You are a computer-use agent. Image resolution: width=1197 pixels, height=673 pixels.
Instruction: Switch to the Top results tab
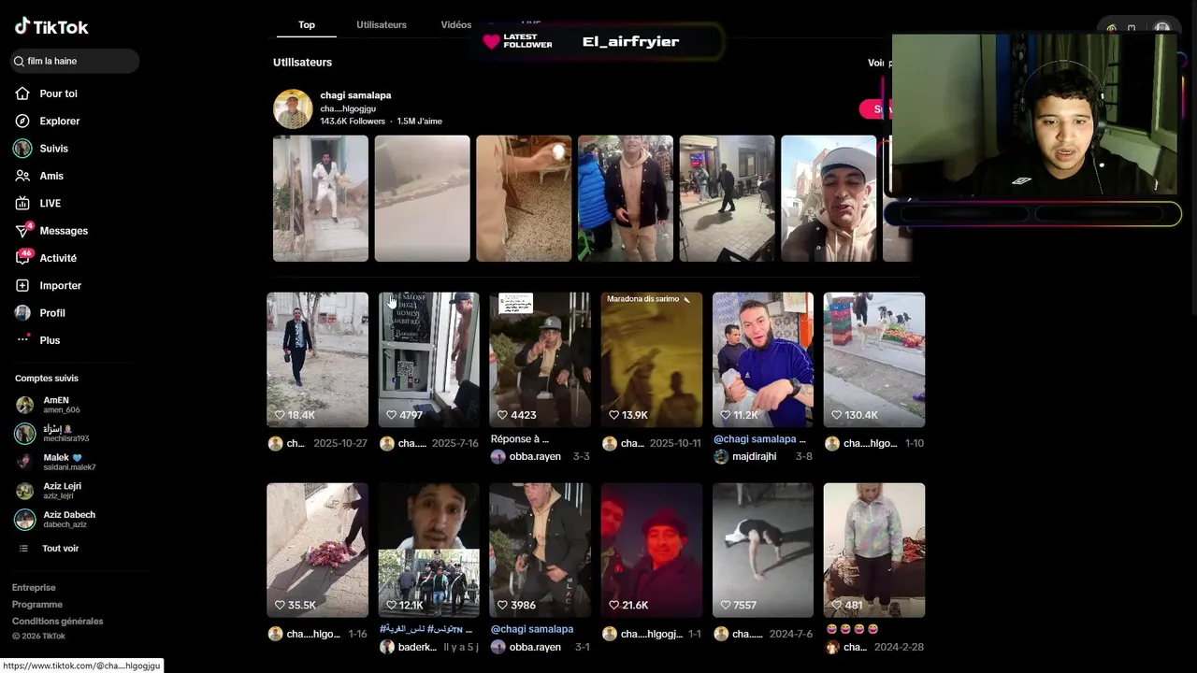tap(307, 24)
